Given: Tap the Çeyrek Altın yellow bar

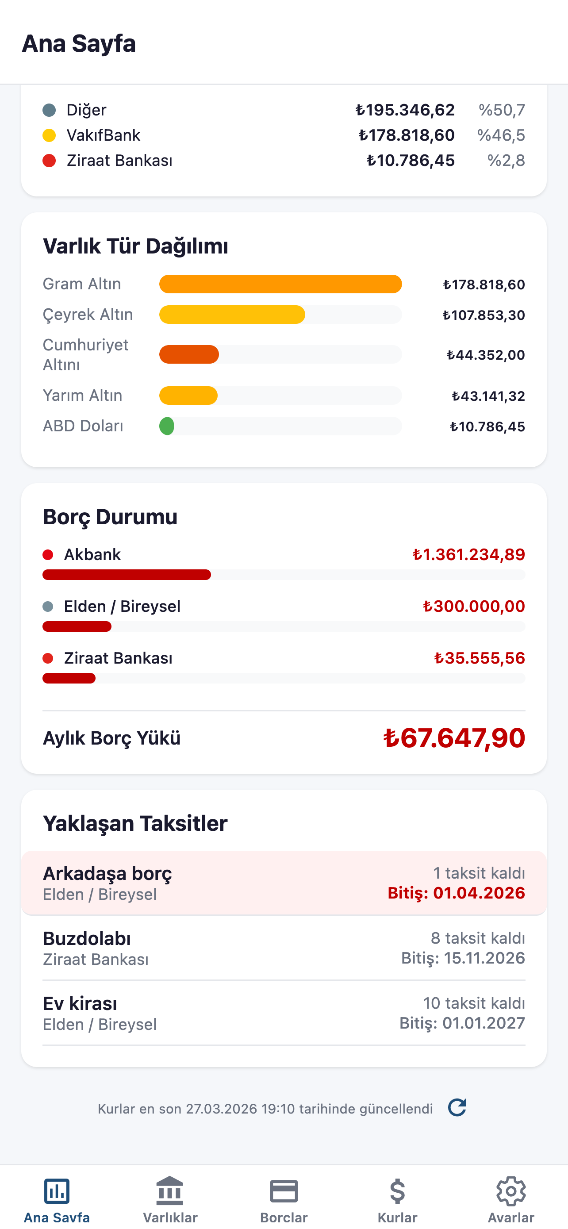Looking at the screenshot, I should [232, 315].
